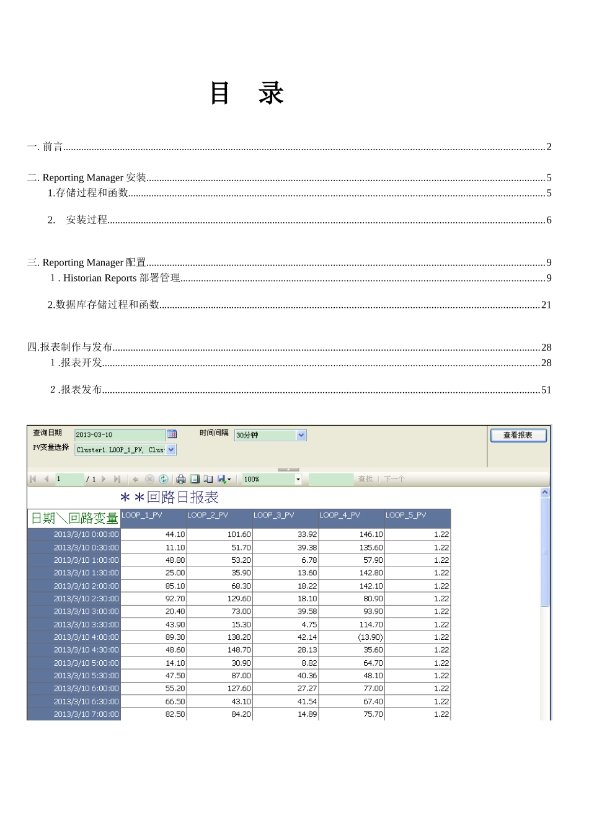Open page setup icon

tap(208, 479)
